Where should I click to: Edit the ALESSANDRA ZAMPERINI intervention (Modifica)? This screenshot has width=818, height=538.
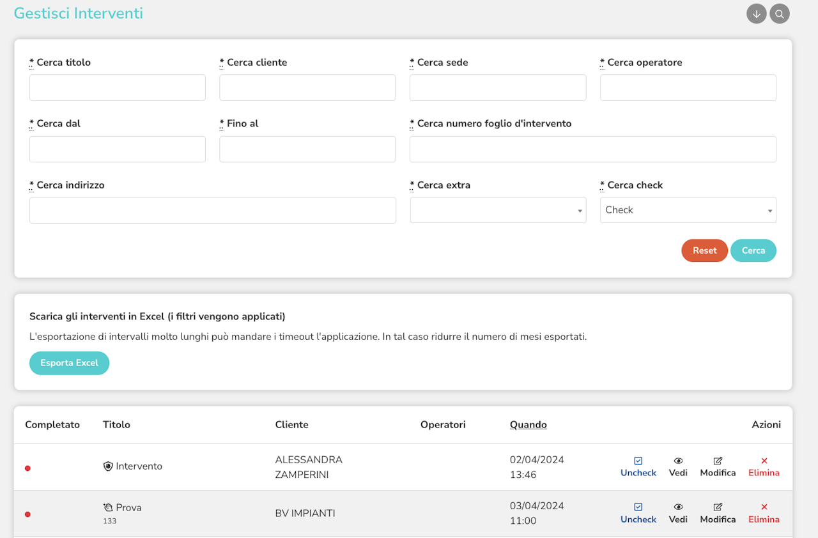[718, 466]
